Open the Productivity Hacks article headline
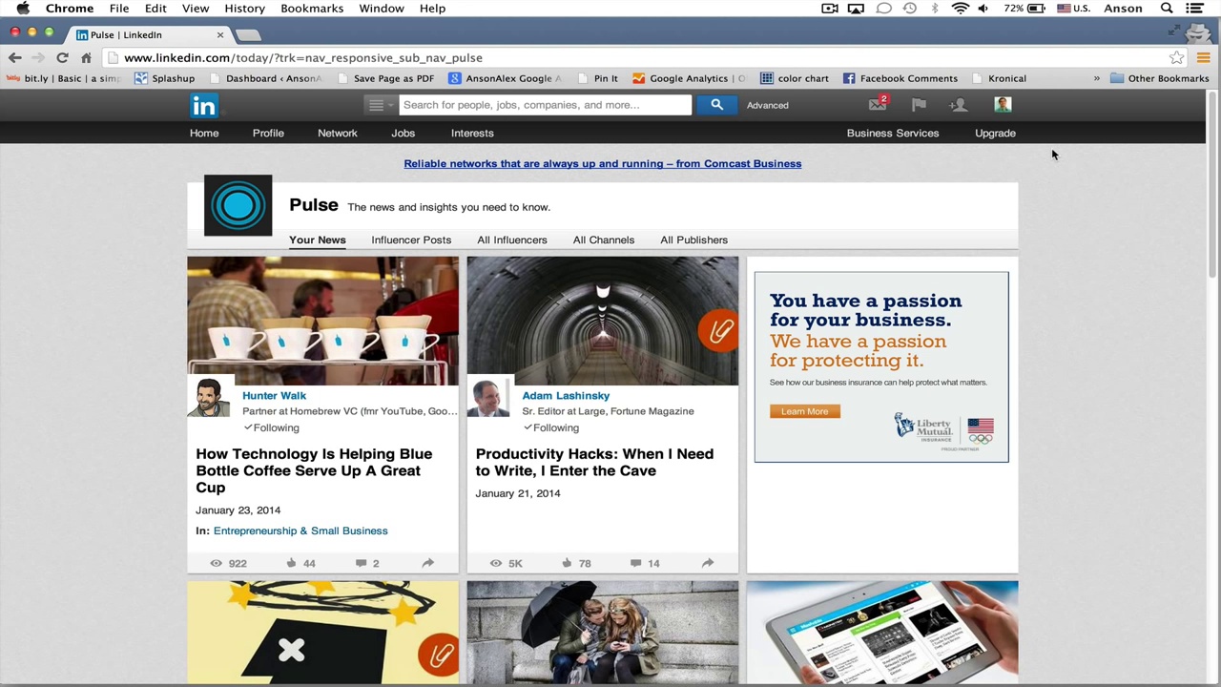 pos(594,462)
